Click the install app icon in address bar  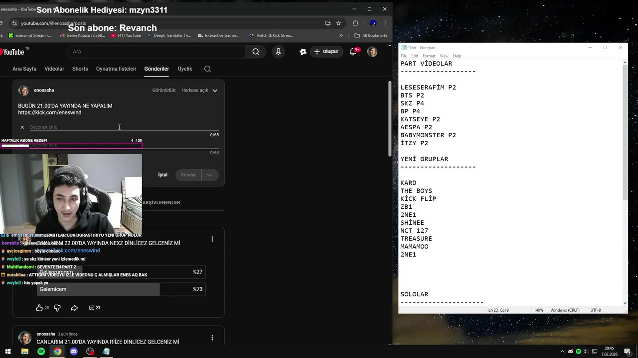click(327, 23)
